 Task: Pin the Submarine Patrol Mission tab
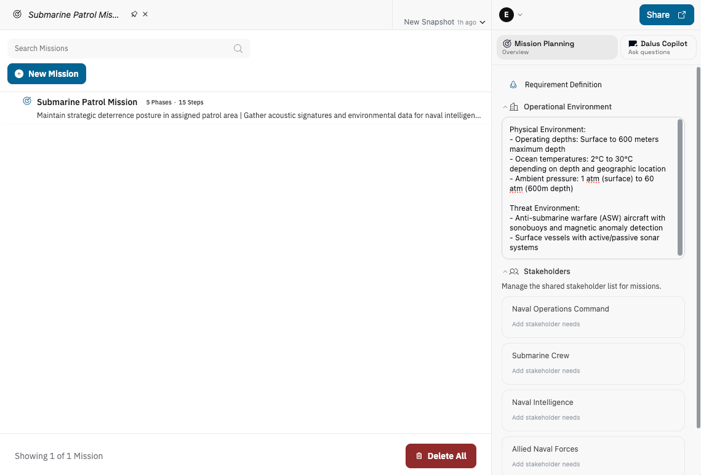click(134, 14)
